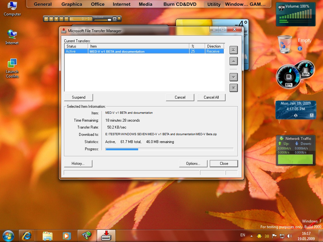Click the EN language indicator
323x242 pixels.
coord(243,235)
